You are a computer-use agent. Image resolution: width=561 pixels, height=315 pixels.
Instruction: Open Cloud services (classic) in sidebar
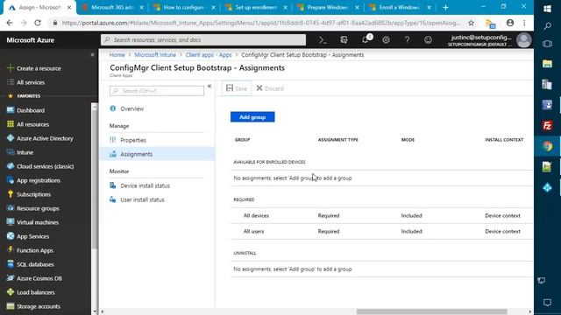click(x=46, y=166)
